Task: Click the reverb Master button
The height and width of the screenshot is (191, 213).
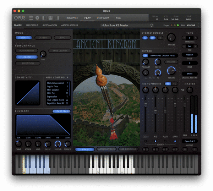Action: pos(171,62)
